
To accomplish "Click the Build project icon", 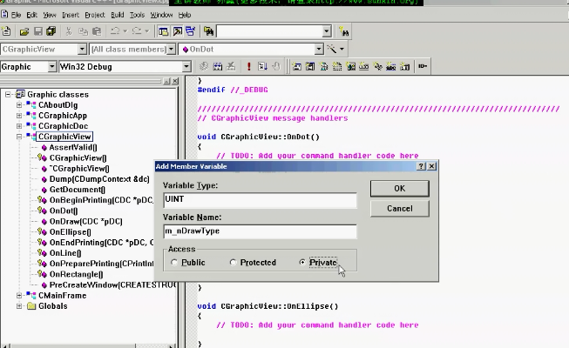I will point(217,66).
